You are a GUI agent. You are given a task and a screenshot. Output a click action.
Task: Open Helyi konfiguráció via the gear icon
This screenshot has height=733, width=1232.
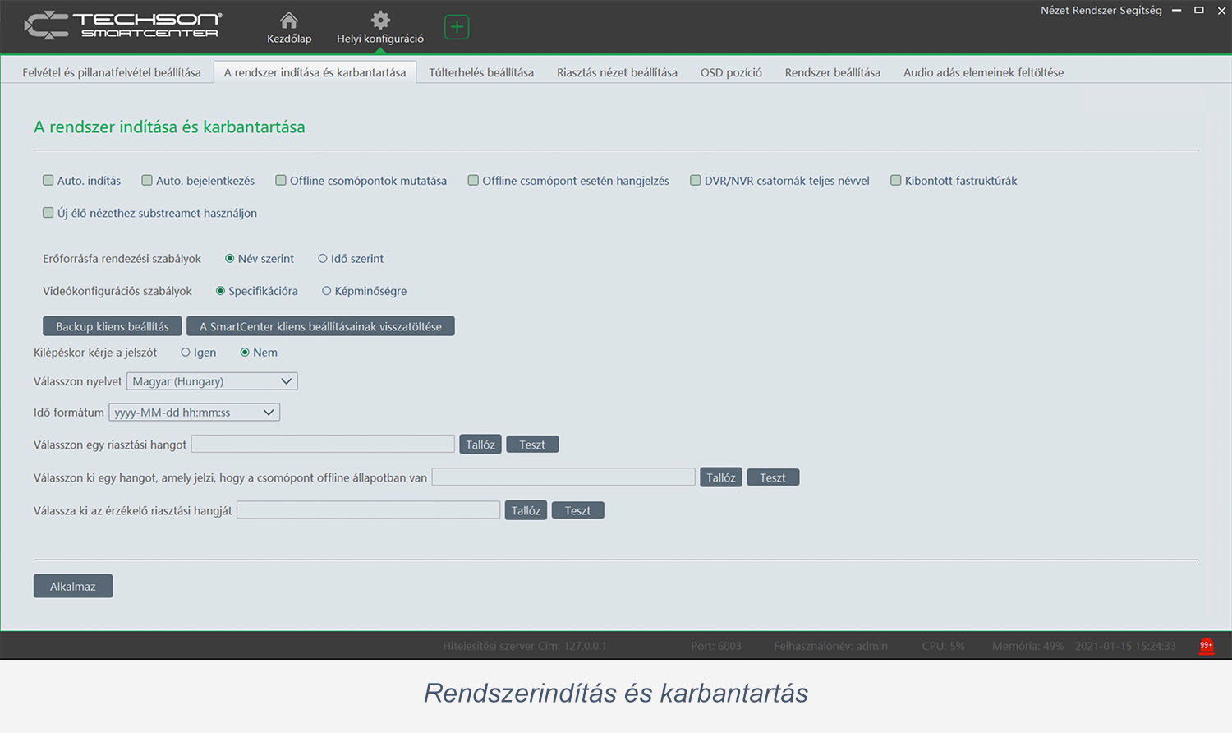[379, 19]
